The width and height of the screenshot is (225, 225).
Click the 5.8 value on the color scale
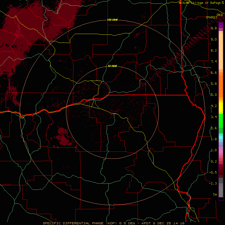214,84
